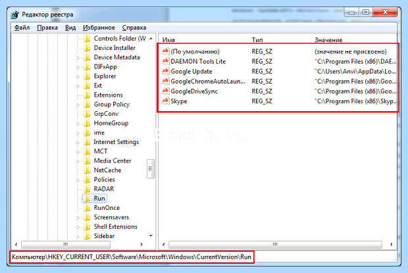408x273 pixels.
Task: Select the Screensavers key
Action: tap(111, 217)
